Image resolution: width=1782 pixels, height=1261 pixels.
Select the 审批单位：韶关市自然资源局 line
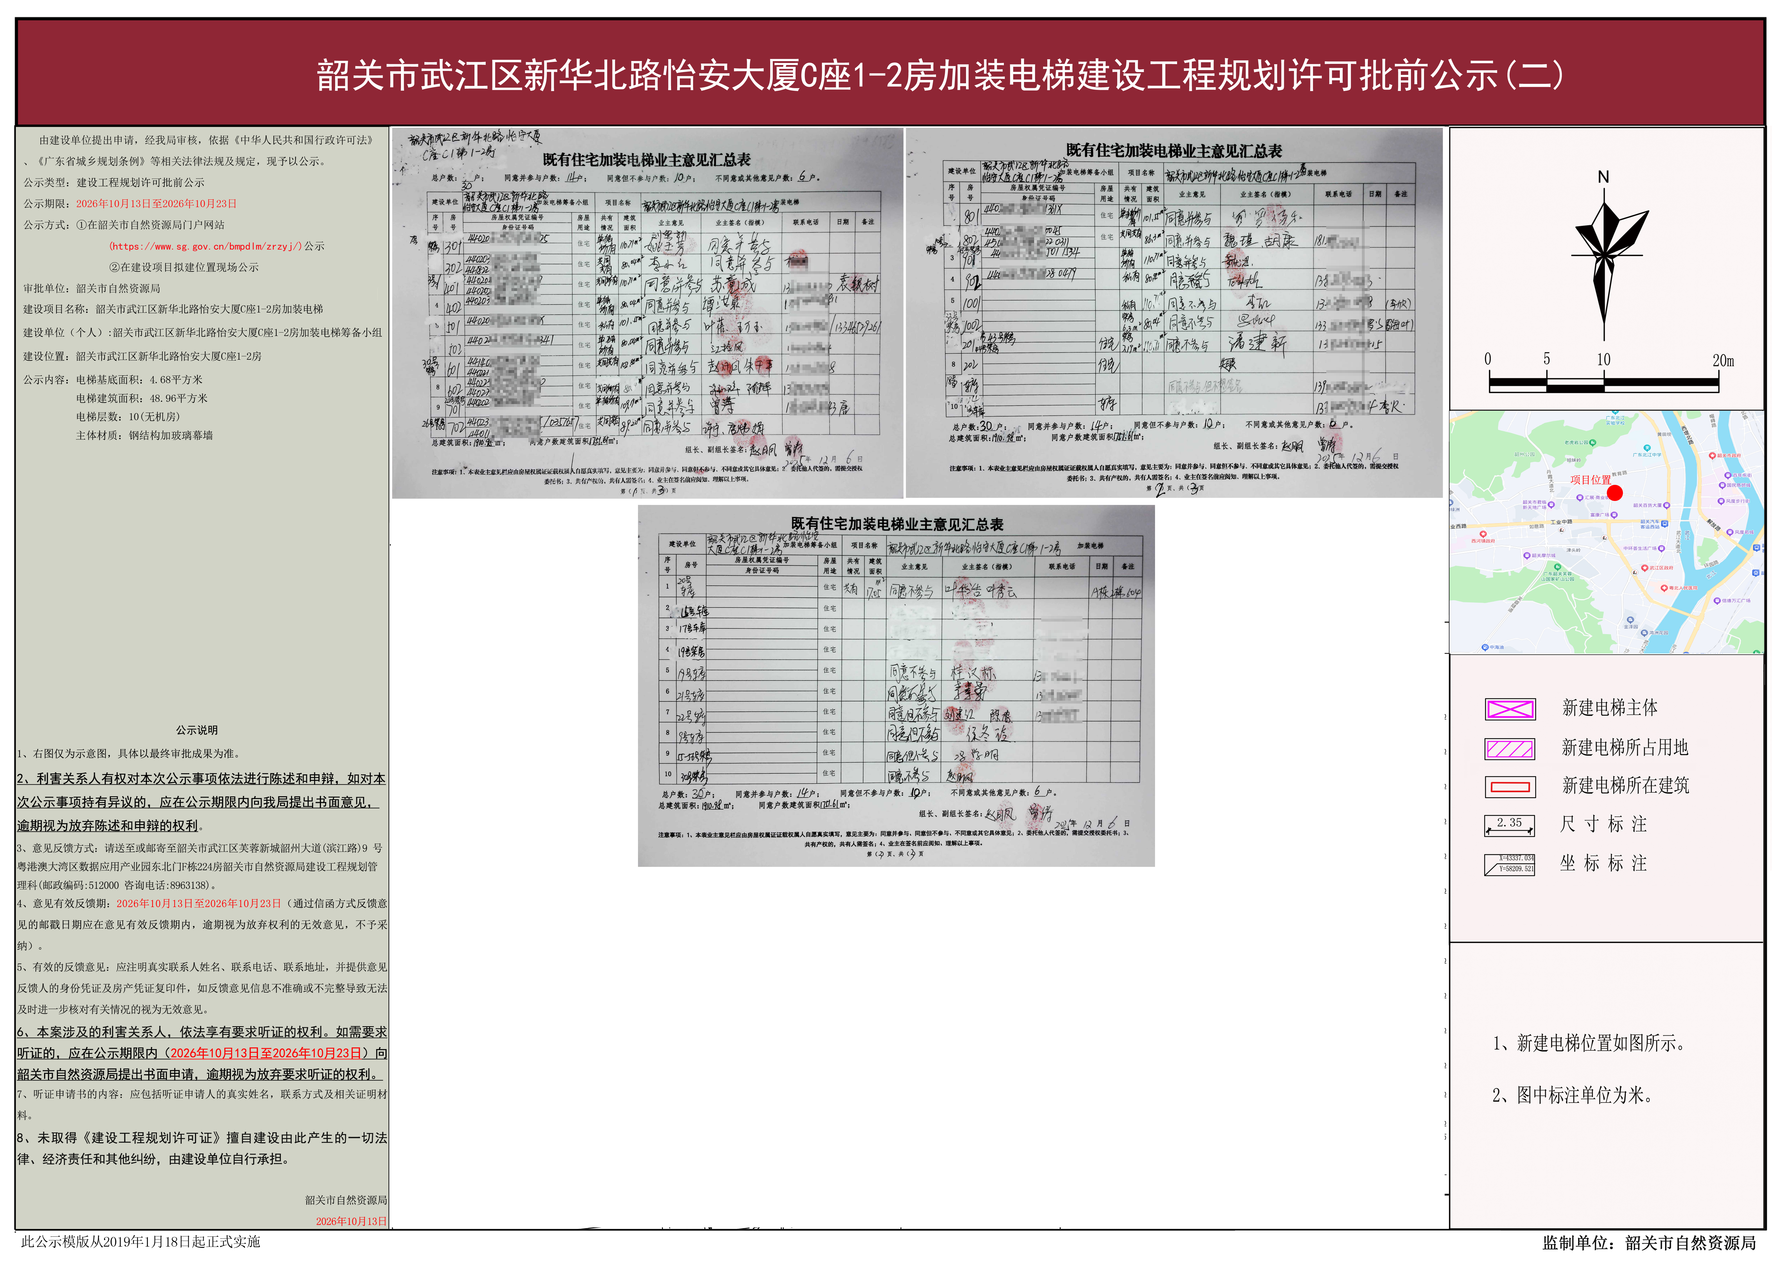pyautogui.click(x=92, y=288)
